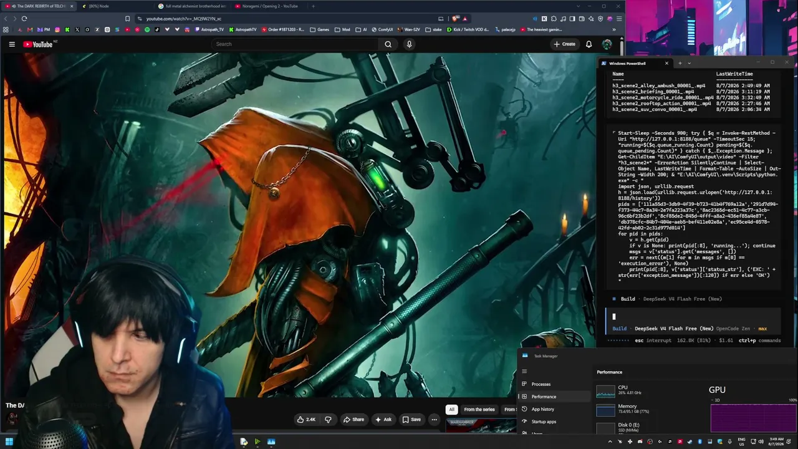Focus the YouTube search field

(x=295, y=44)
